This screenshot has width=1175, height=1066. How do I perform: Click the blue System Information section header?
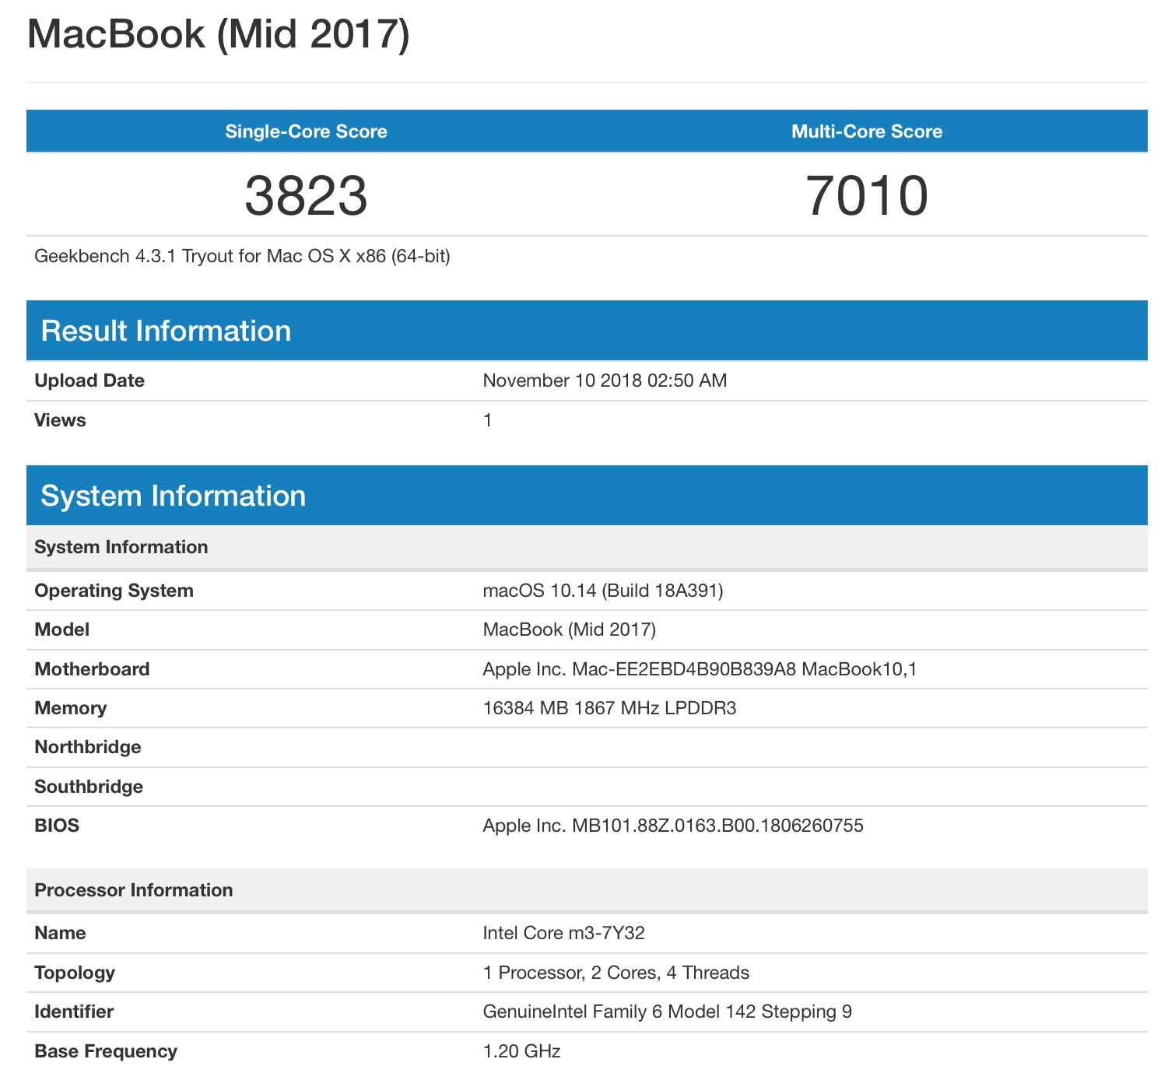[587, 496]
